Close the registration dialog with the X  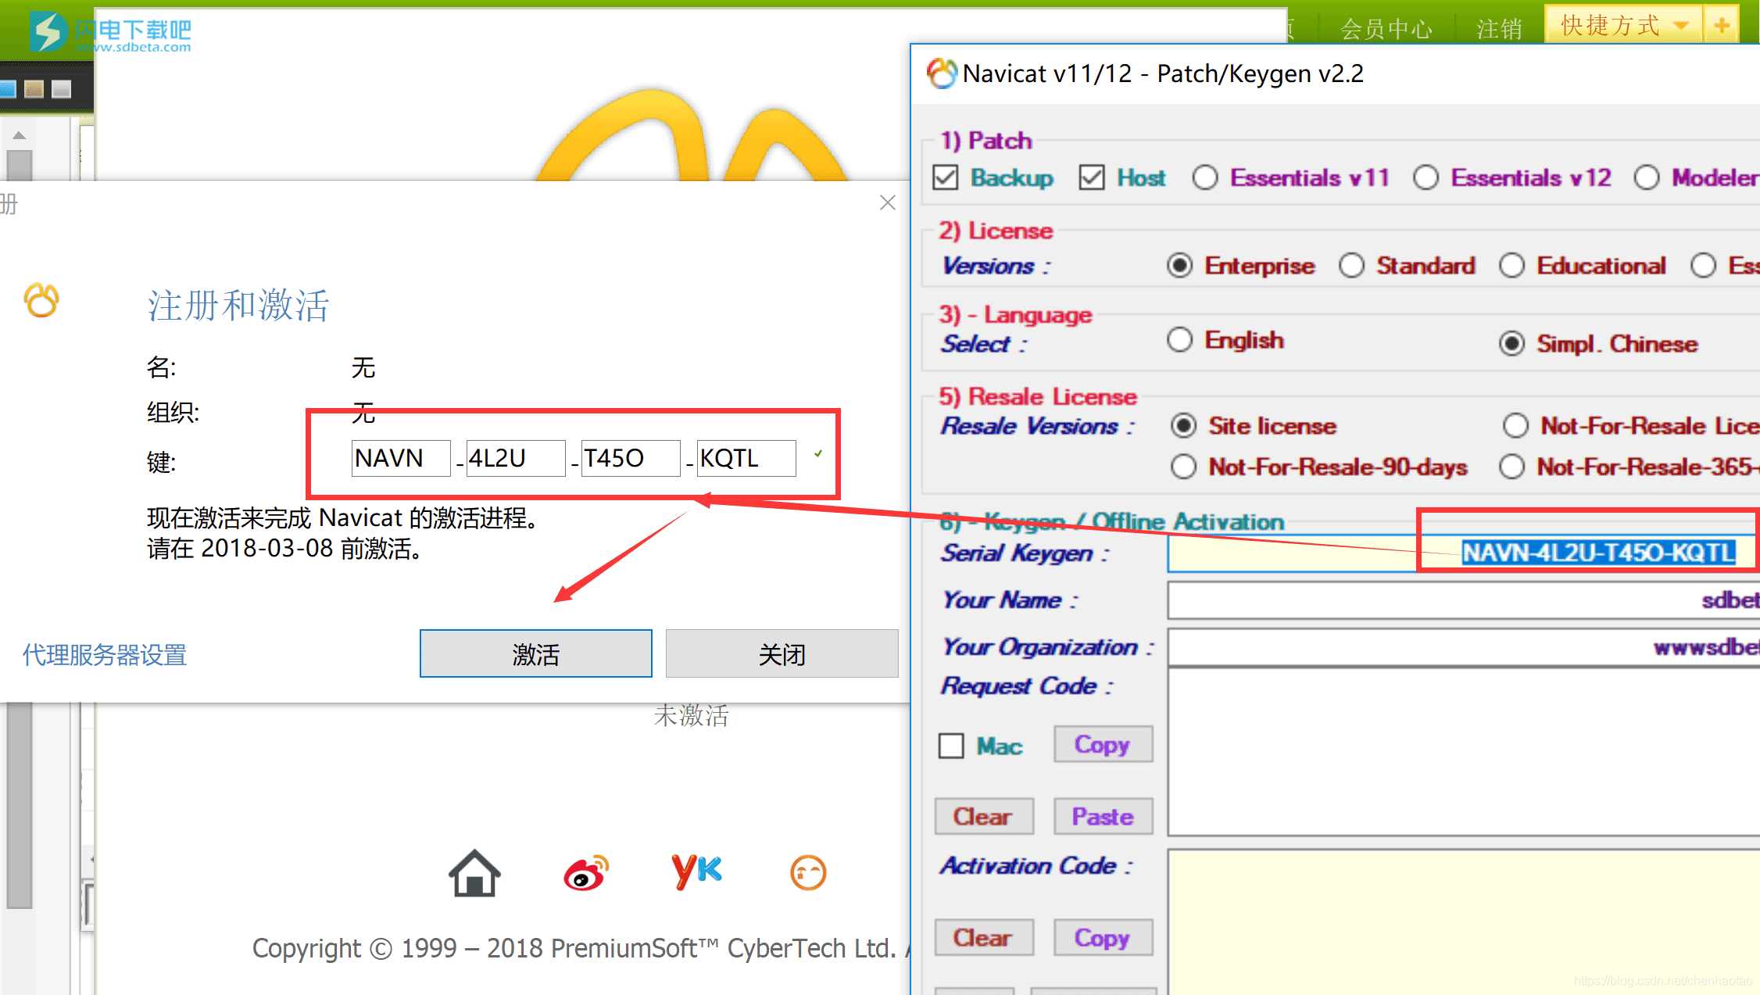coord(888,203)
